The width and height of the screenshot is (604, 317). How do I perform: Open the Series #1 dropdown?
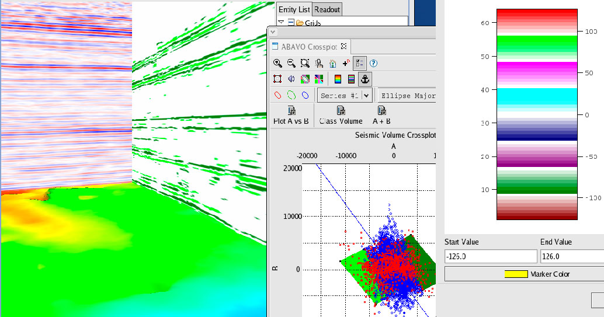[367, 95]
